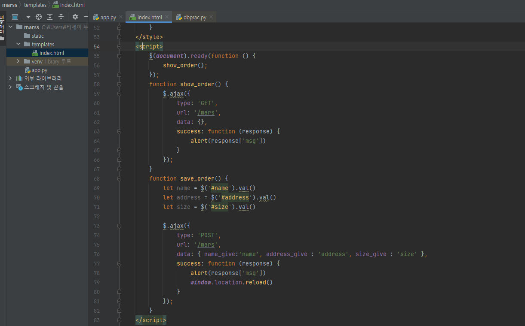
Task: Click the '#address' selector on line 70
Action: [235, 197]
